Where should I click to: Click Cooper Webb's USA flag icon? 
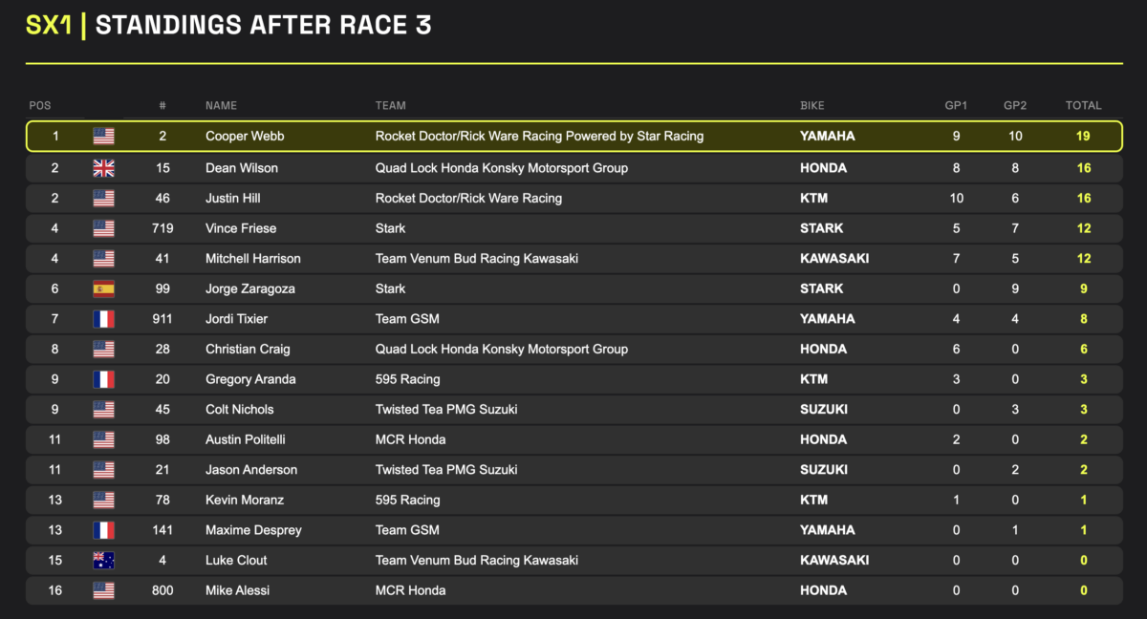(x=103, y=137)
